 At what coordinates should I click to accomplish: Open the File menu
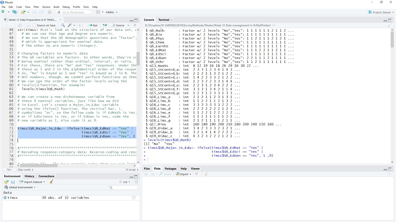(x=3, y=7)
